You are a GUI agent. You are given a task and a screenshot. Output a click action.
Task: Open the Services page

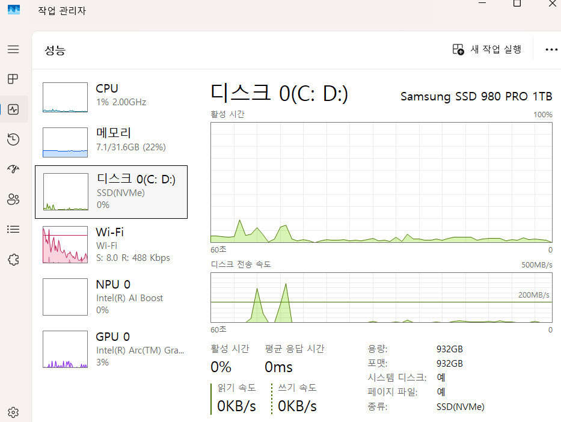[13, 259]
